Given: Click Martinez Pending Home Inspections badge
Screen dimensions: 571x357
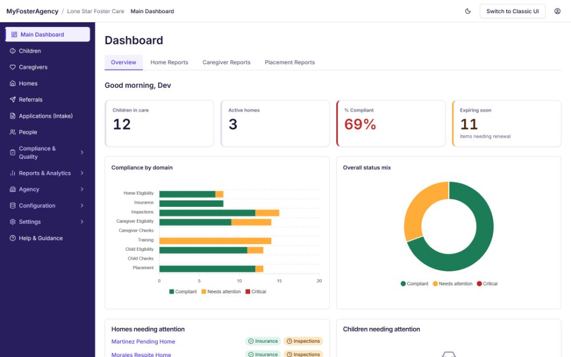Looking at the screenshot, I should tap(303, 342).
